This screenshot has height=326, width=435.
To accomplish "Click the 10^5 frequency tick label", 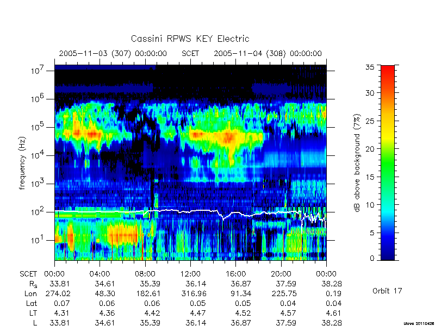I will (x=38, y=127).
